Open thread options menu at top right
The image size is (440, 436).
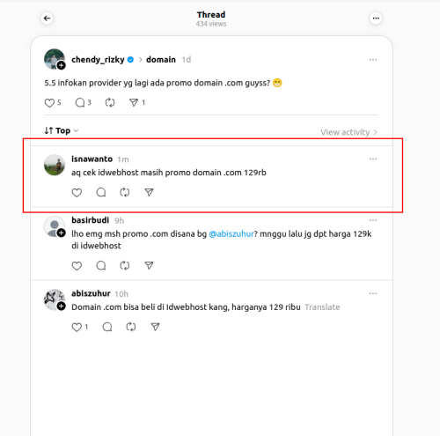pos(376,18)
